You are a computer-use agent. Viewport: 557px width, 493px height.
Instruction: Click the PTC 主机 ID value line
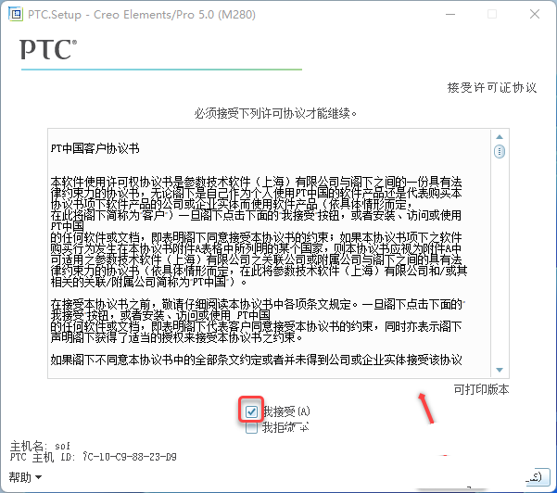tap(93, 457)
